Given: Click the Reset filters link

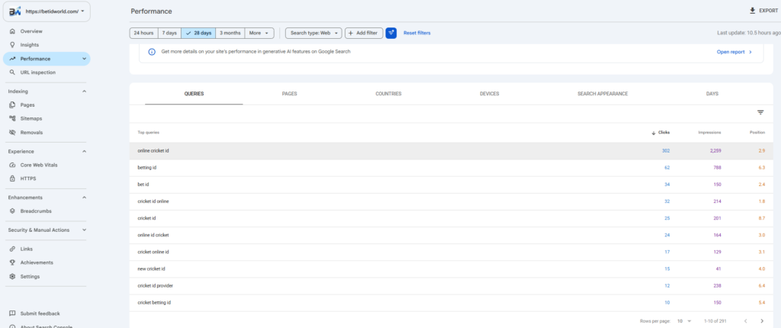Looking at the screenshot, I should point(417,33).
